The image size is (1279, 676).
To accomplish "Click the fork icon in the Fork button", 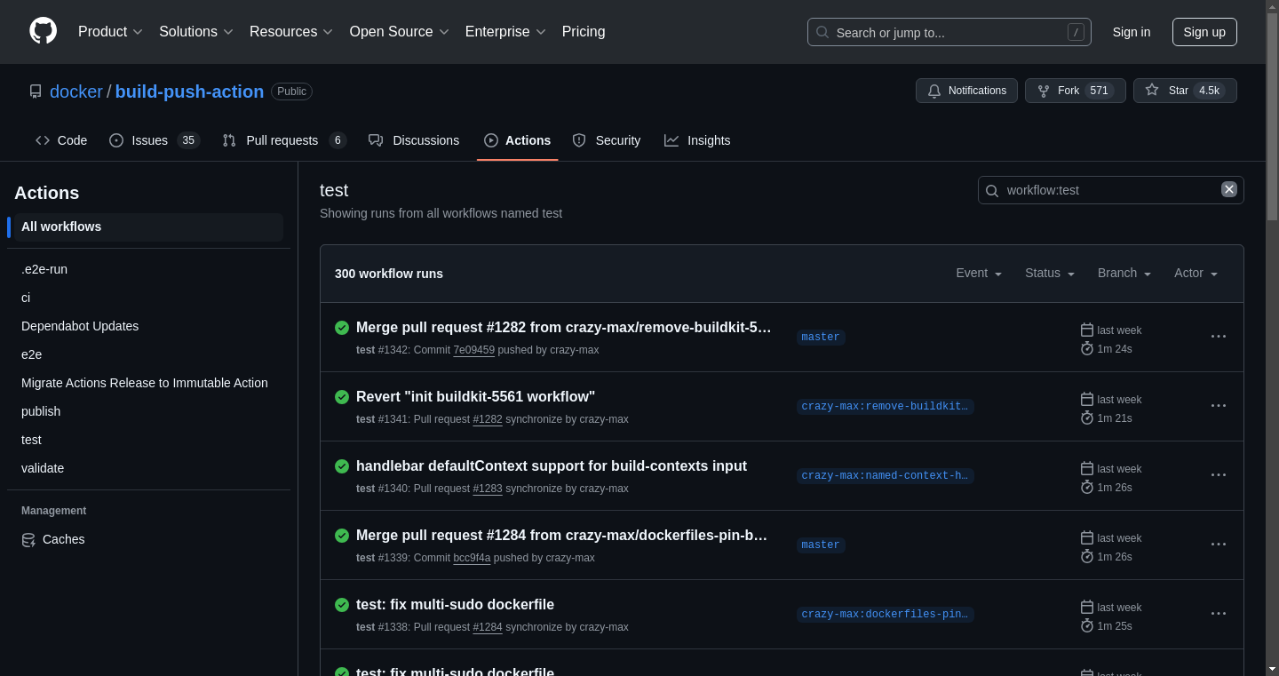I will pyautogui.click(x=1044, y=91).
